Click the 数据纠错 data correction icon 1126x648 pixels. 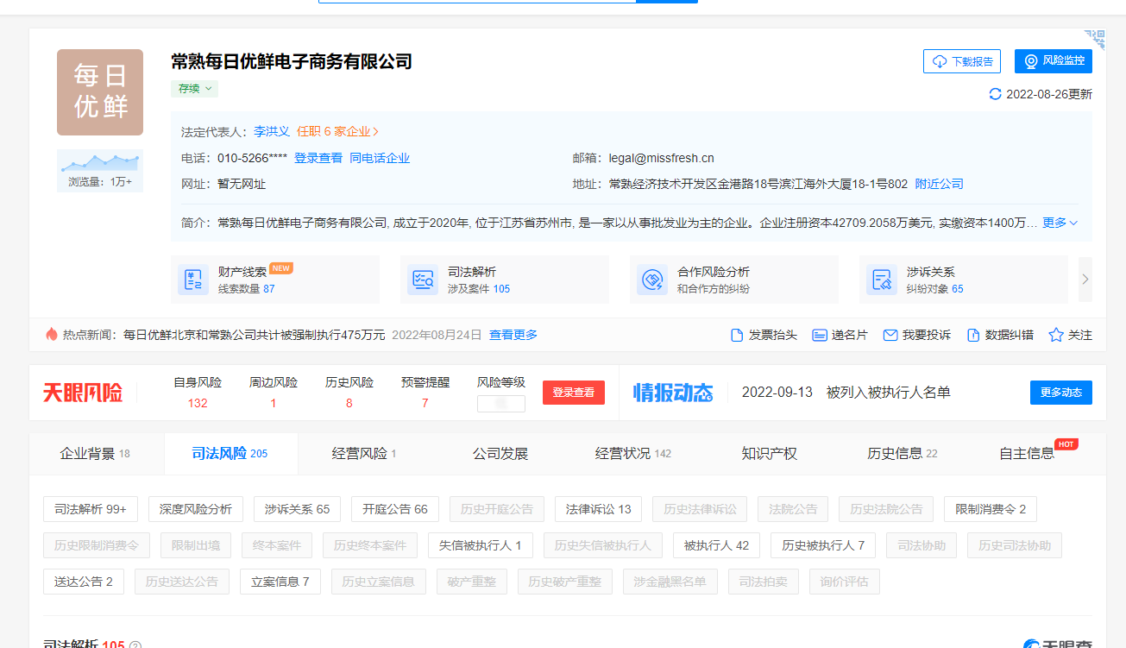point(973,335)
